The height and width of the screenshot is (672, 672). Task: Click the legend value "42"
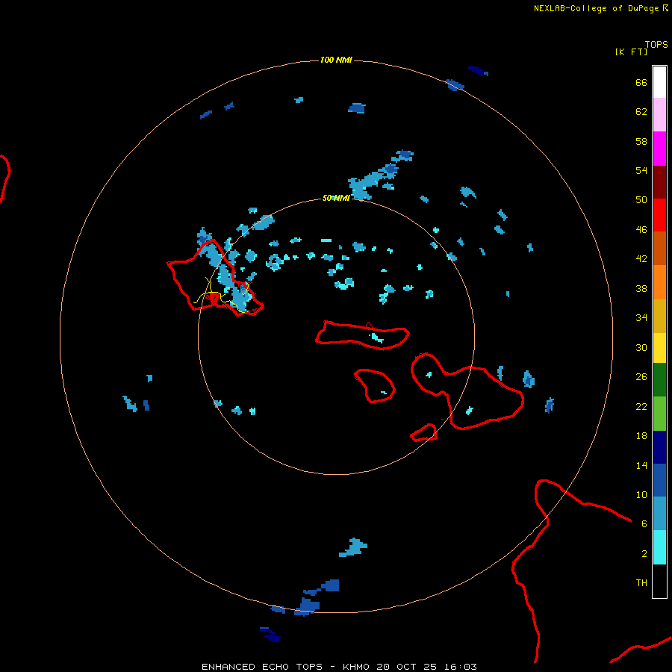tap(641, 259)
